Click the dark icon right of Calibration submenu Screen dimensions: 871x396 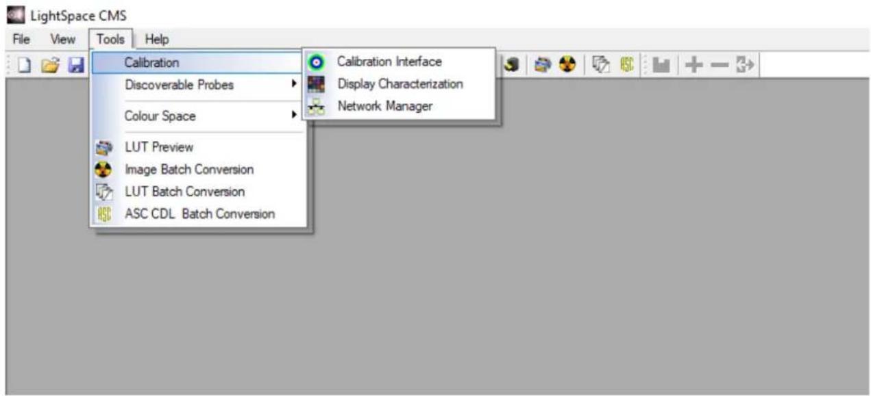coord(511,64)
